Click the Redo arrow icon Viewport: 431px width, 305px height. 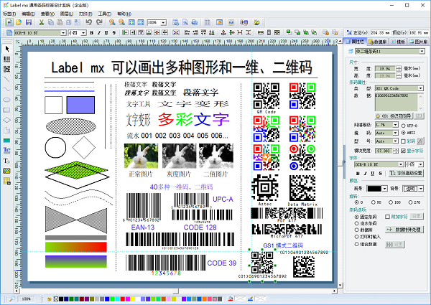(98, 23)
